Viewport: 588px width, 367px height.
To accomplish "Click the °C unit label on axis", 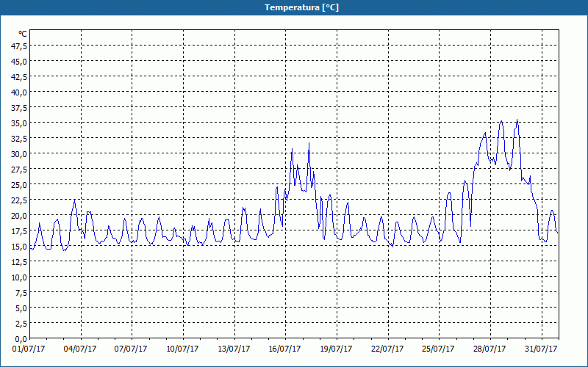I will tap(23, 34).
